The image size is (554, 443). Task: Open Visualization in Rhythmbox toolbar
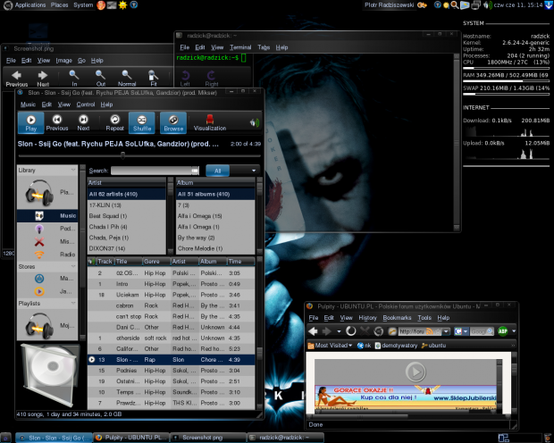(210, 122)
